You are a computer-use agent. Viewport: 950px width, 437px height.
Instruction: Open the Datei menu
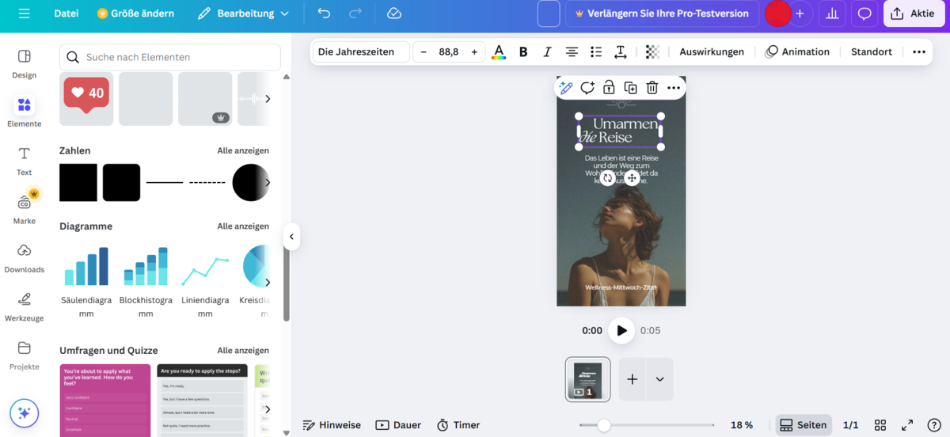click(66, 13)
